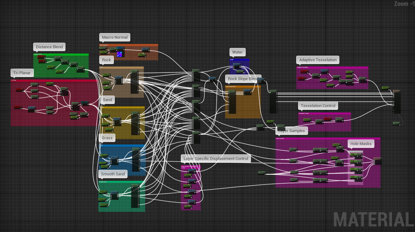
Task: Click the Layer Specific Displasement Control bubble
Action: pyautogui.click(x=216, y=158)
